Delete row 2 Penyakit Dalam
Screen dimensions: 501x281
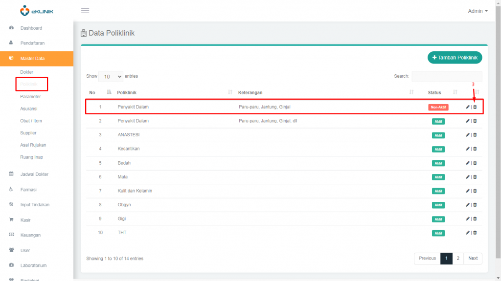[475, 121]
